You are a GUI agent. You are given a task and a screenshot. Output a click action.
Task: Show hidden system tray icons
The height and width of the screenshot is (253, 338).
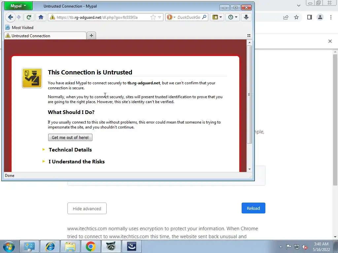point(281,247)
